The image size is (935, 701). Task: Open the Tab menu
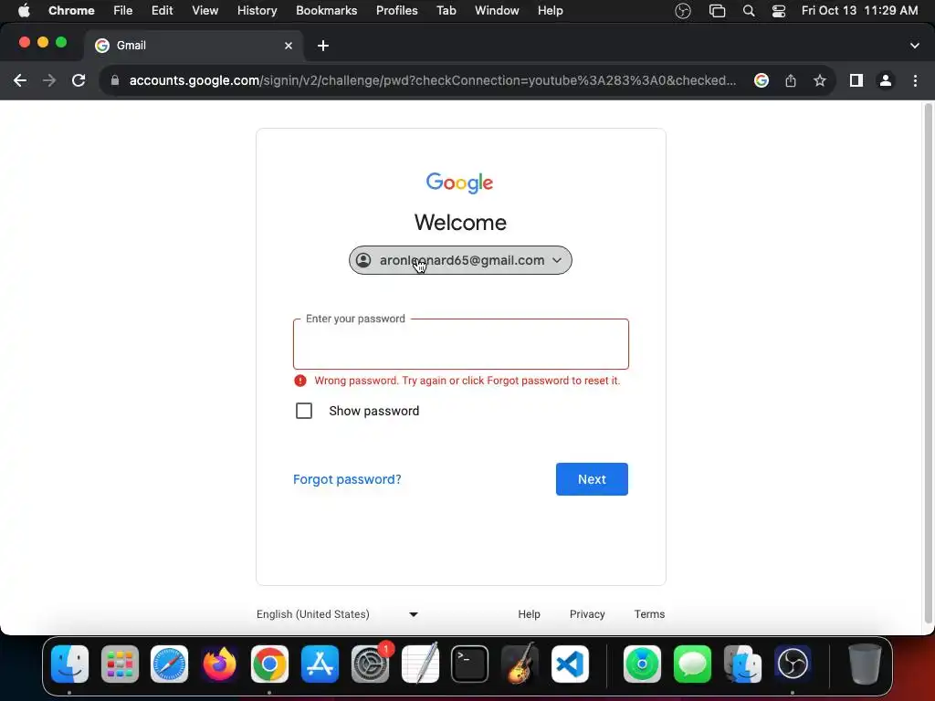(446, 11)
